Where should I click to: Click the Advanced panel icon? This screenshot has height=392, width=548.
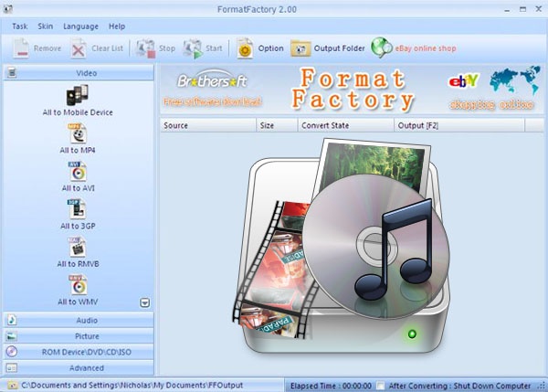[12, 368]
